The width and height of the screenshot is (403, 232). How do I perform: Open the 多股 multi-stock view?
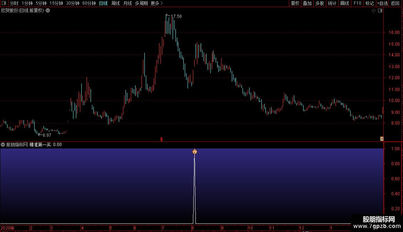pyautogui.click(x=320, y=3)
